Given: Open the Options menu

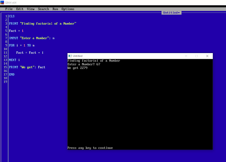Looking at the screenshot, I should click(68, 9).
